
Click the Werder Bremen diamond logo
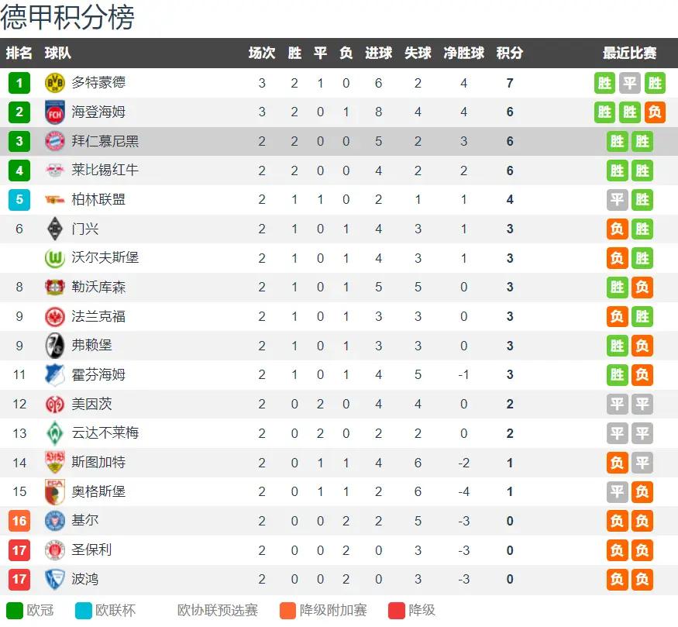tap(55, 433)
